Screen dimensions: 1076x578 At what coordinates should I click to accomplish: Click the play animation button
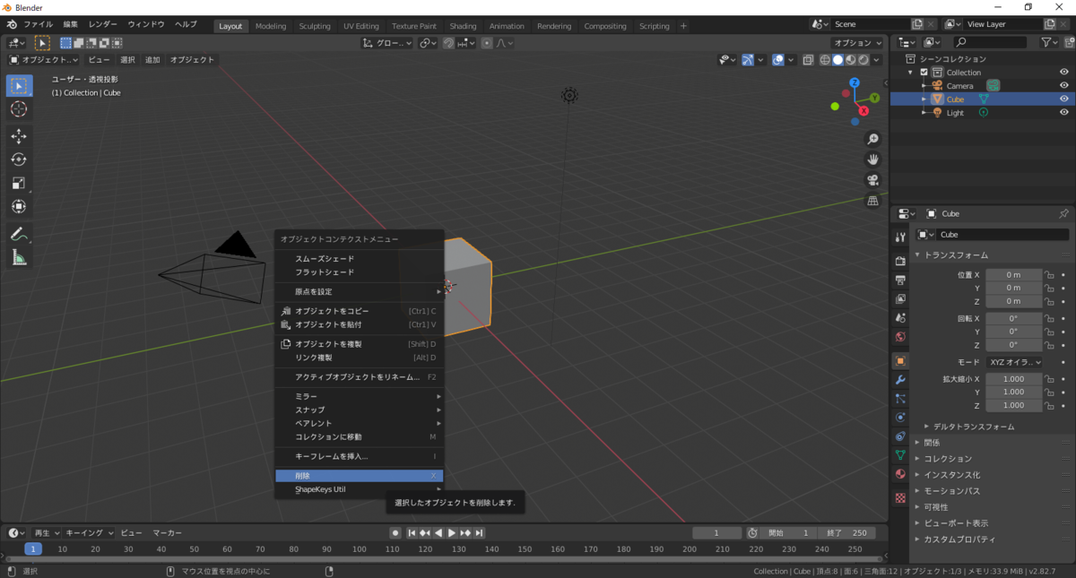[452, 533]
